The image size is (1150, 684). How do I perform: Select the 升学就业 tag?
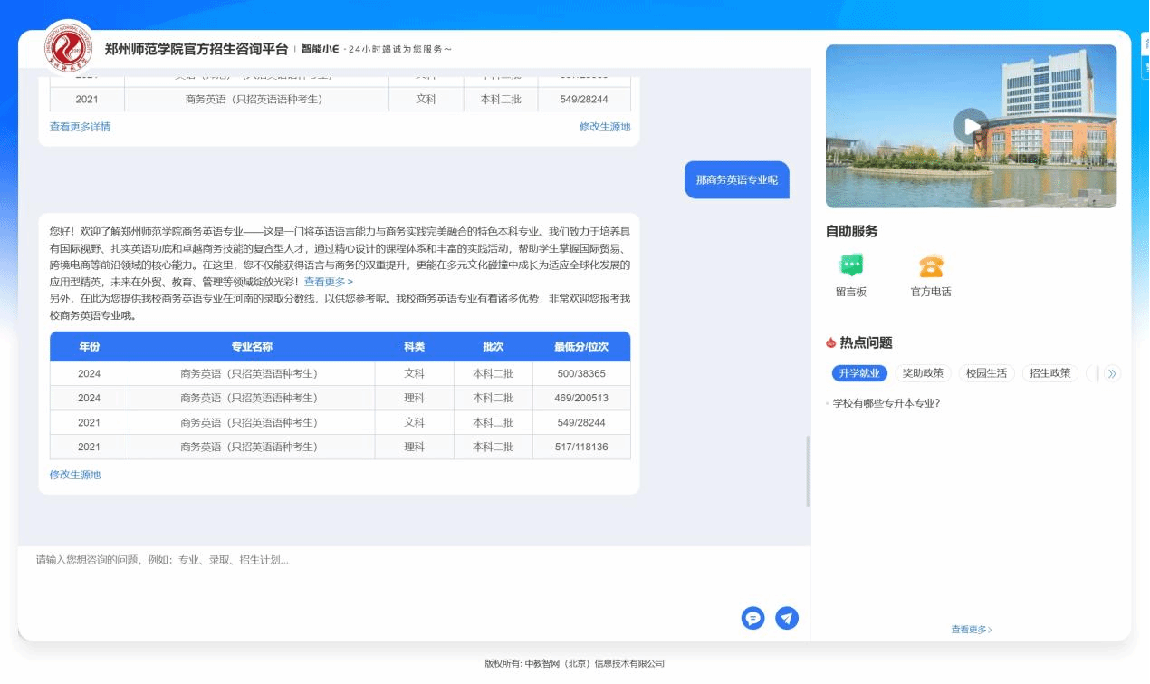click(858, 373)
